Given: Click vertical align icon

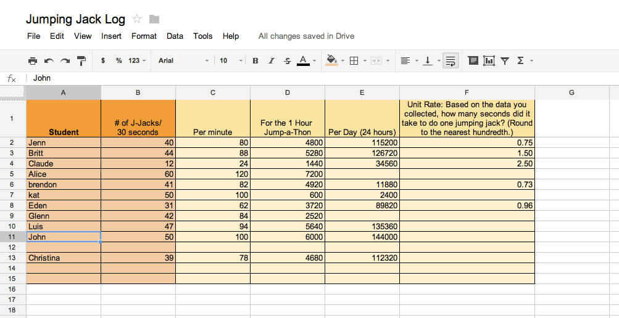Looking at the screenshot, I should click(428, 60).
